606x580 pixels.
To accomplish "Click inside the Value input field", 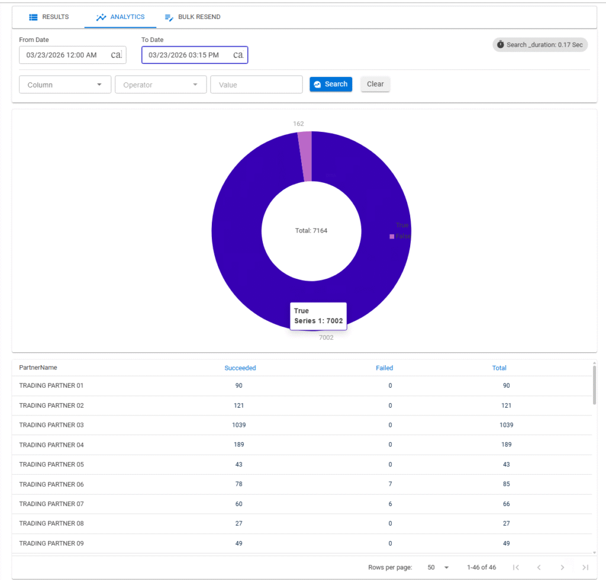I will pos(256,84).
